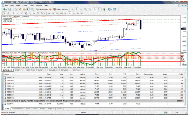188x115 pixels.
Task: Sort by the Profit column header
Action: coord(181,74)
